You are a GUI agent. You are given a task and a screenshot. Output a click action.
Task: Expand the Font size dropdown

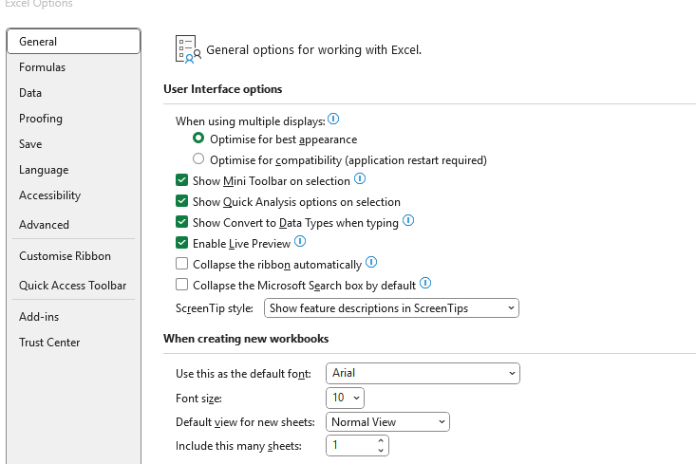coord(345,399)
